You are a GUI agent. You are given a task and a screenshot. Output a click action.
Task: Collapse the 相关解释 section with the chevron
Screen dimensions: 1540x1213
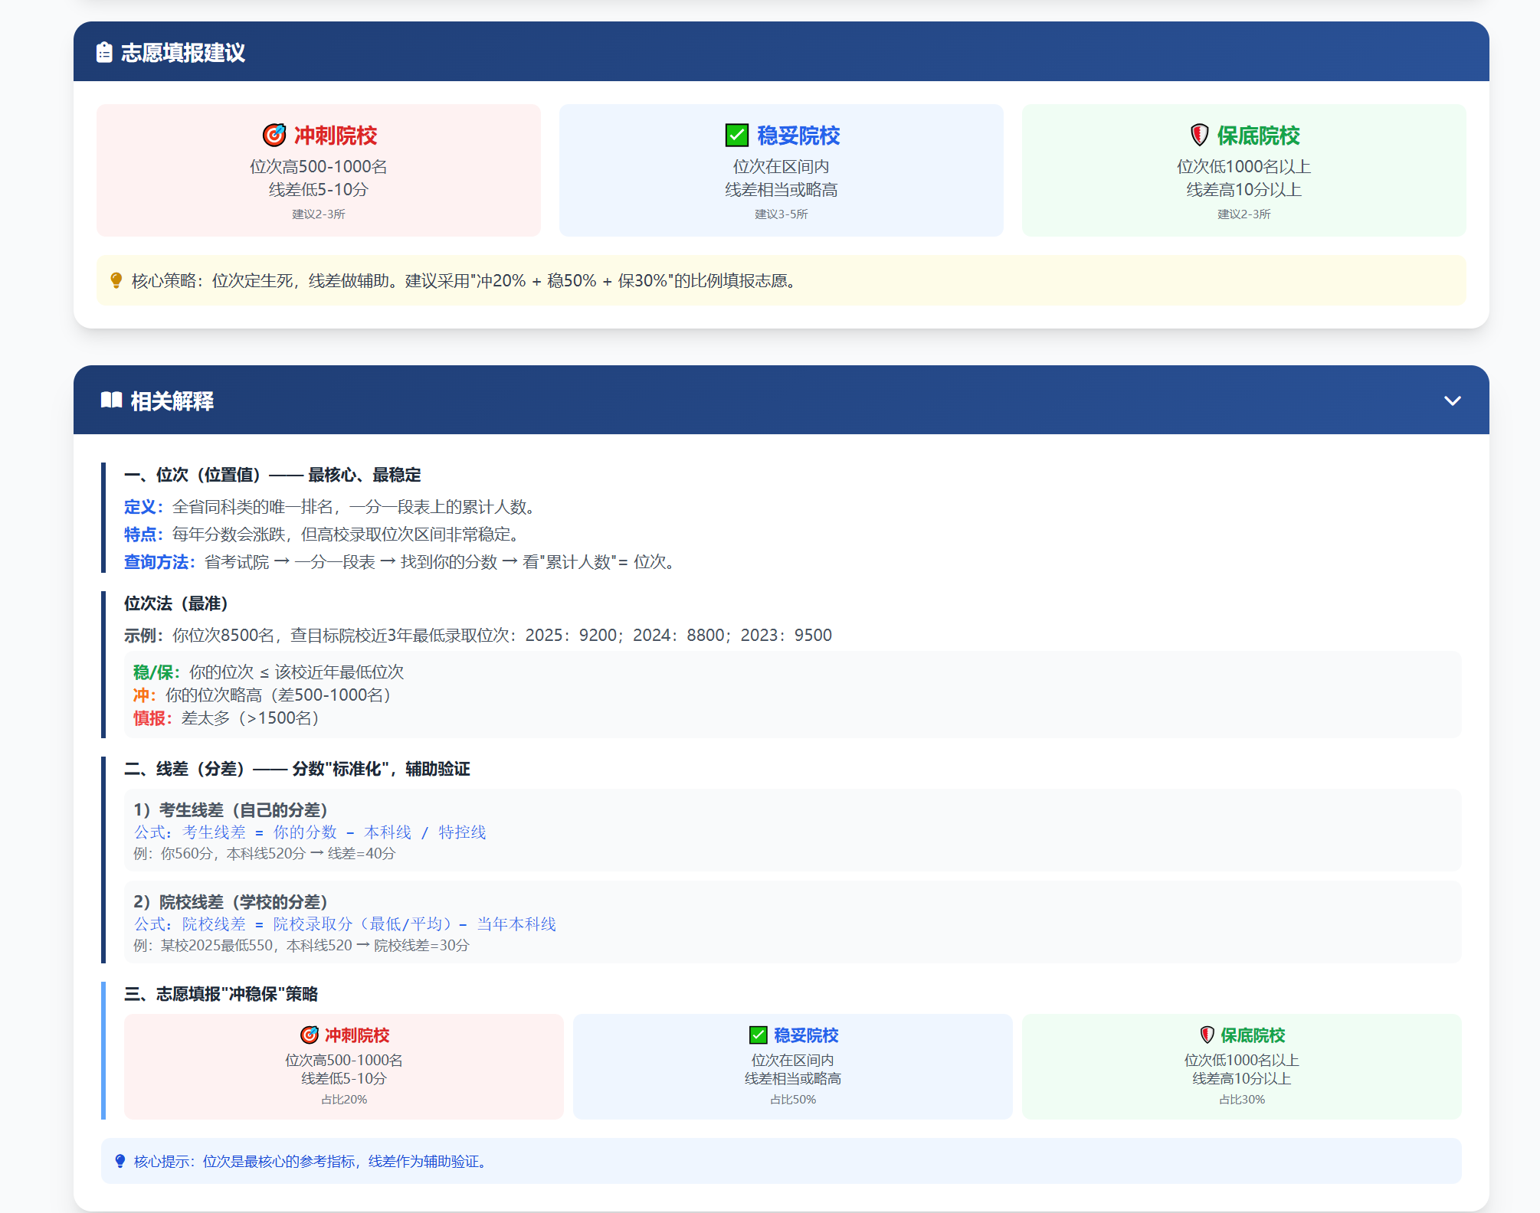point(1452,401)
